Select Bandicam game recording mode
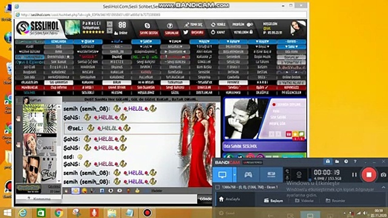Viewport: 388px width, 218px height. (x=248, y=175)
